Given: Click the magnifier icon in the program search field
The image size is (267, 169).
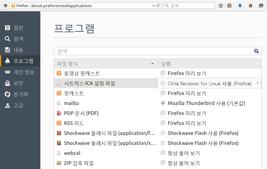Looking at the screenshot, I should [x=256, y=51].
